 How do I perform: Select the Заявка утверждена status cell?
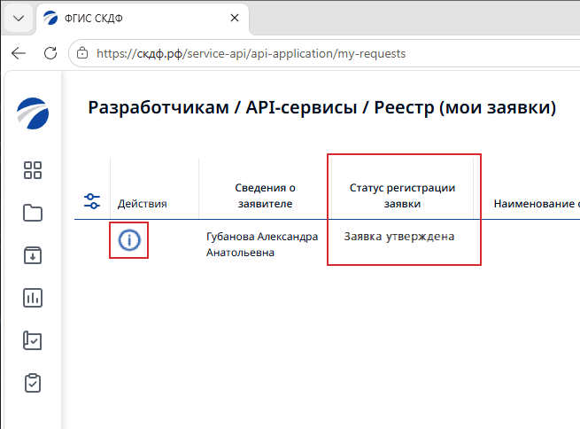[x=399, y=237]
